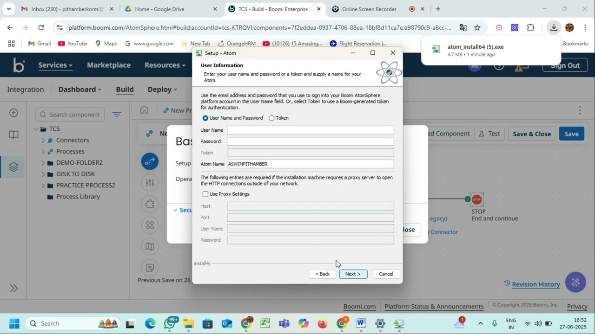Open the Deploy dropdown
The image size is (595, 334).
click(x=162, y=89)
